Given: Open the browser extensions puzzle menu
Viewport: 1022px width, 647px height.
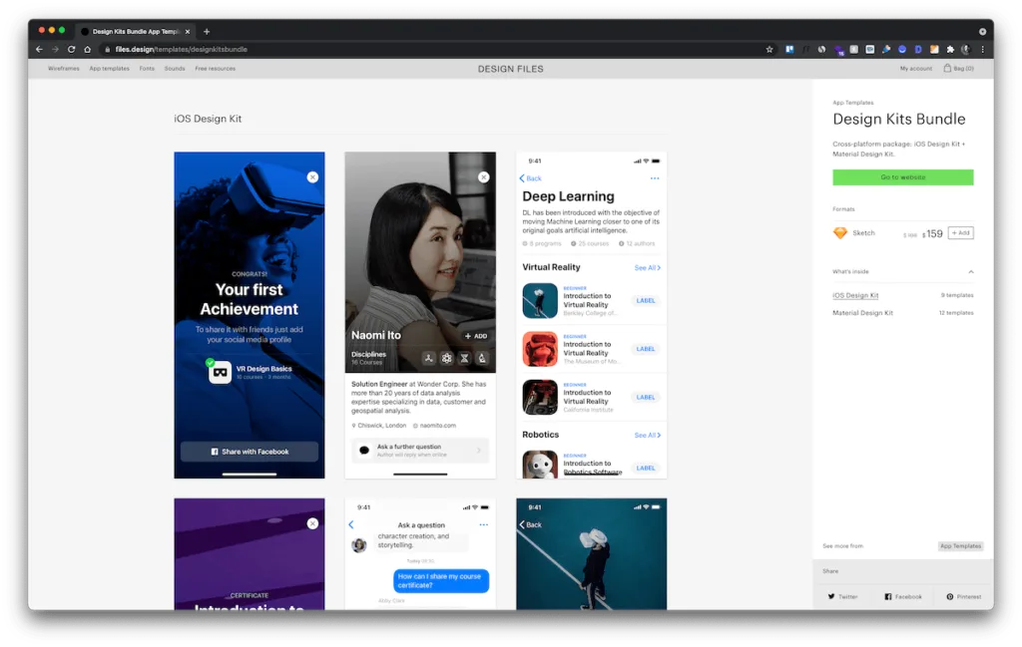Looking at the screenshot, I should pos(950,50).
